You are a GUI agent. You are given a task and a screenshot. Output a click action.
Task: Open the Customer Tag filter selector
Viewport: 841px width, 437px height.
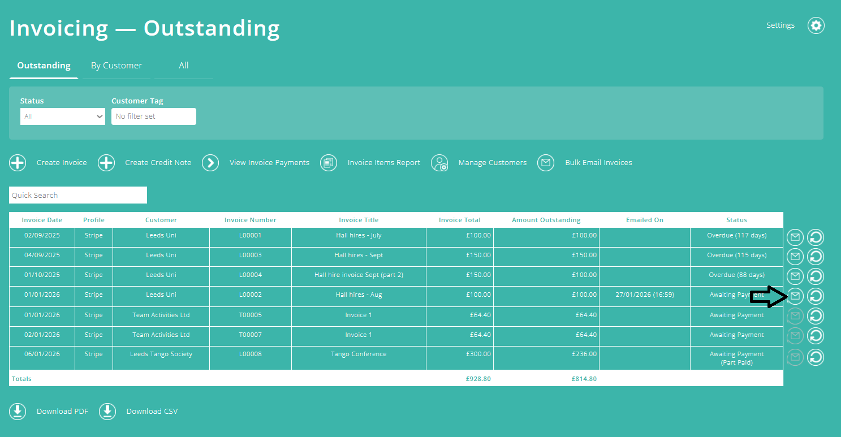(x=153, y=116)
